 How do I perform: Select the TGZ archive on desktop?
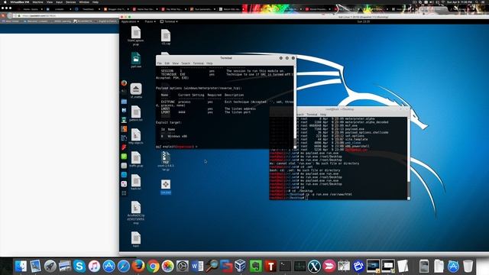(166, 161)
